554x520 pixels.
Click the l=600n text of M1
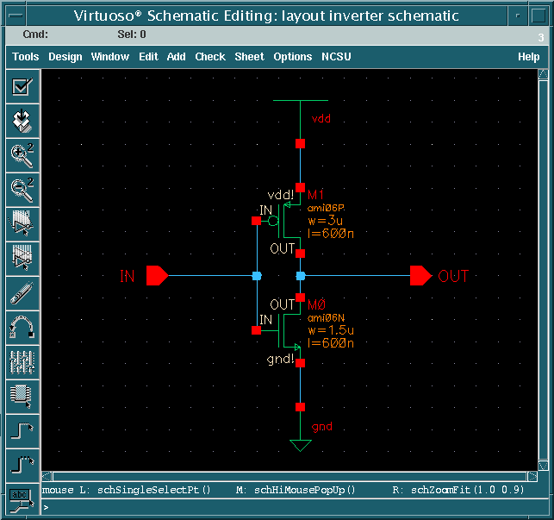coord(331,234)
